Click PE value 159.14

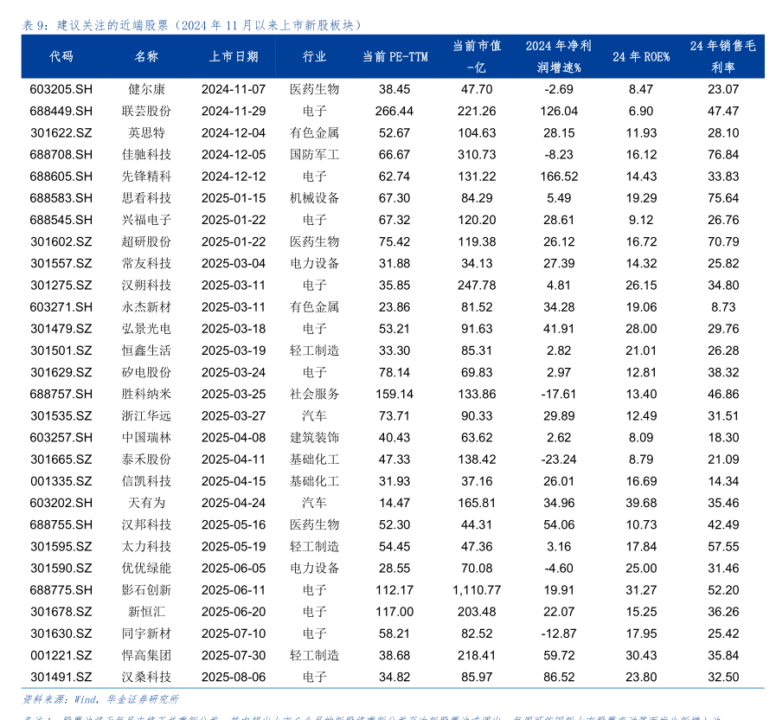coord(394,394)
